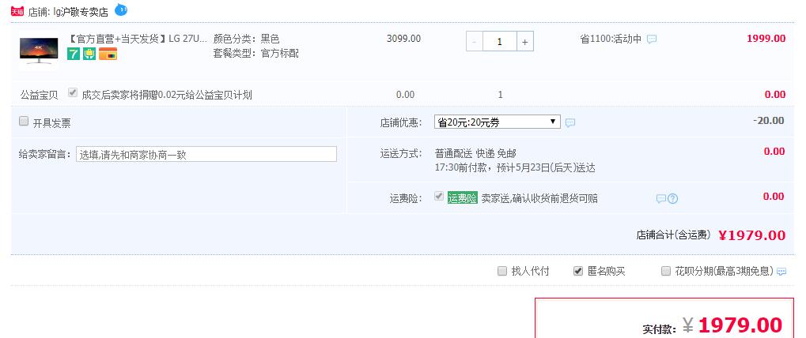The height and width of the screenshot is (338, 806).
Task: Open the question mark help in 运费险 row
Action: point(672,198)
